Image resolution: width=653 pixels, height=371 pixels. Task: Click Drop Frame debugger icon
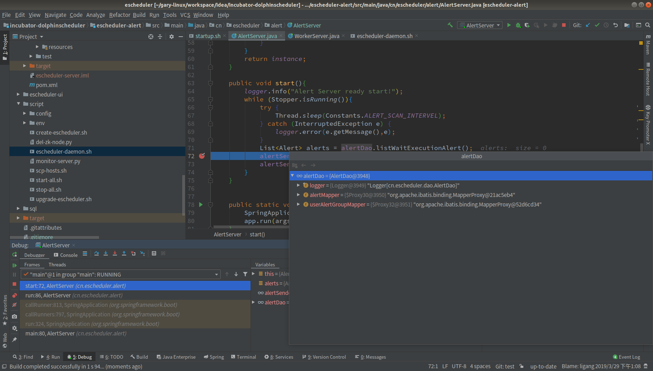point(133,253)
